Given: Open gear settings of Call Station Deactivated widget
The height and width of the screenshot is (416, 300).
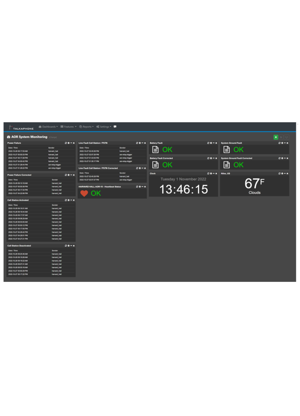Looking at the screenshot, I should [x=68, y=246].
